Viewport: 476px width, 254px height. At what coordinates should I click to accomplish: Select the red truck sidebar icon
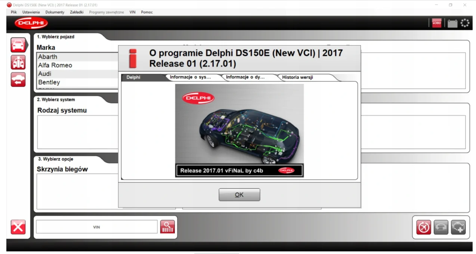click(x=18, y=62)
